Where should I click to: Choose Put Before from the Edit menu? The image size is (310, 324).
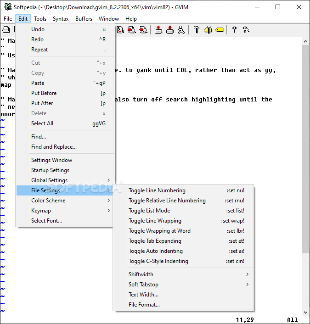[x=65, y=93]
